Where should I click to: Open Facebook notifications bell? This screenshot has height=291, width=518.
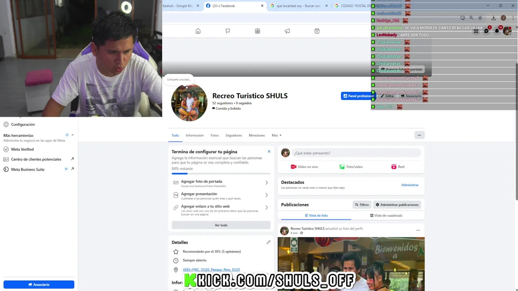(x=497, y=31)
